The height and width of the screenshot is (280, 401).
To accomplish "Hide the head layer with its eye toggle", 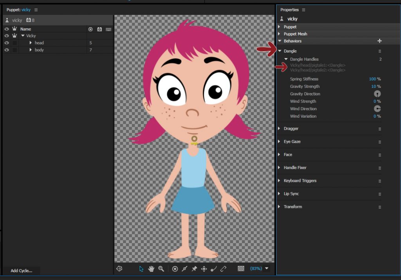I will click(6, 42).
